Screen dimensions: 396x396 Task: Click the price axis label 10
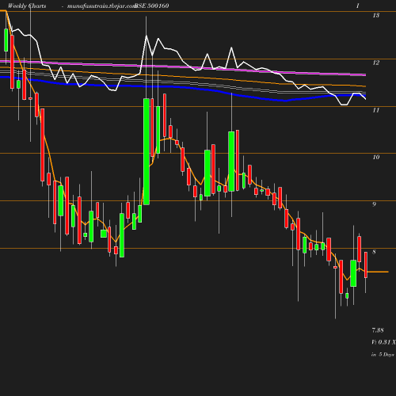(x=376, y=157)
